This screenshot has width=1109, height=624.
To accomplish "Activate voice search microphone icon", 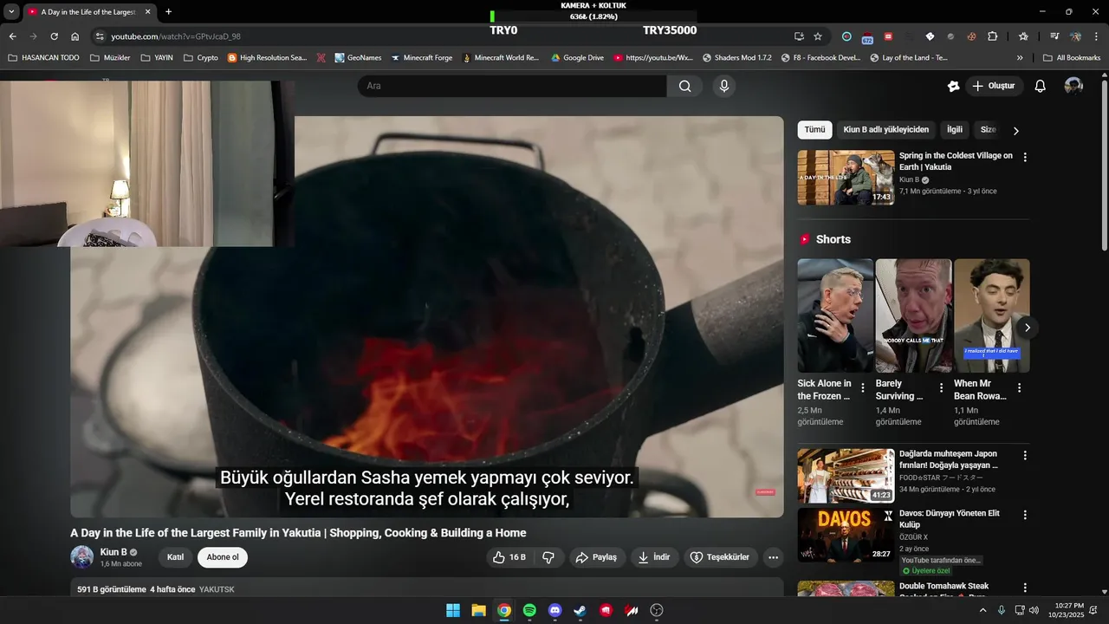I will [x=724, y=86].
